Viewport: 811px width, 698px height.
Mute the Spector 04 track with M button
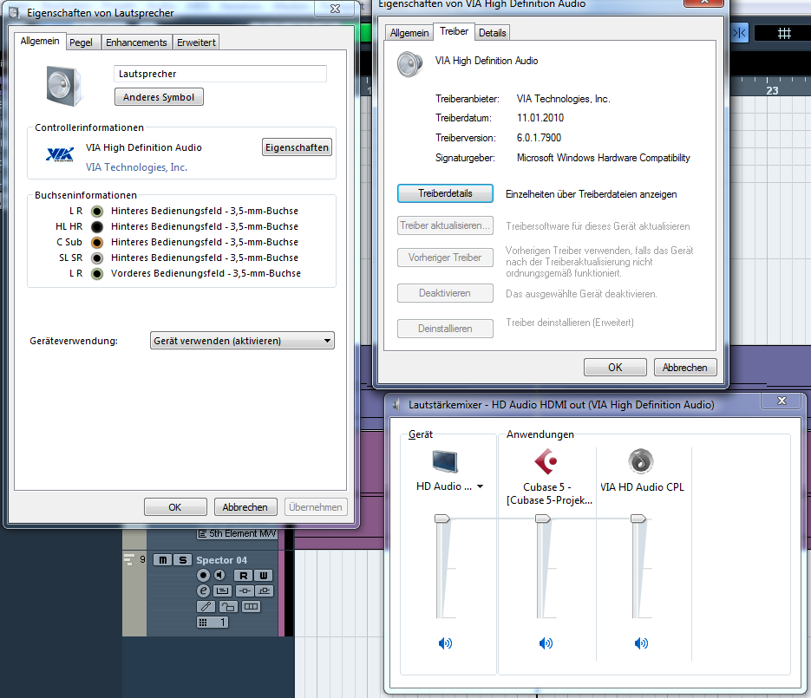pos(163,560)
